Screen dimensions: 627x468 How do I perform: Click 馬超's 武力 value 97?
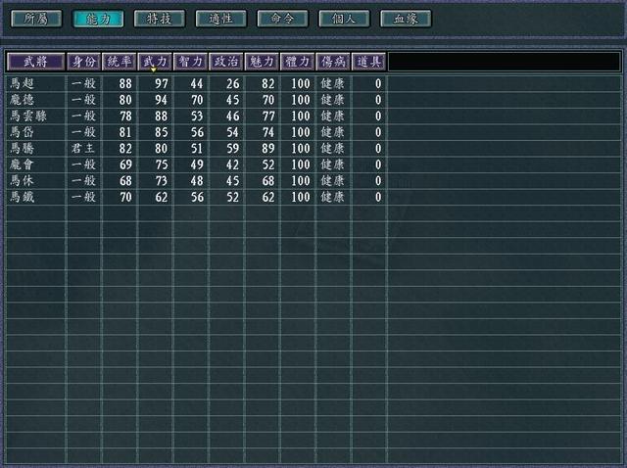161,83
